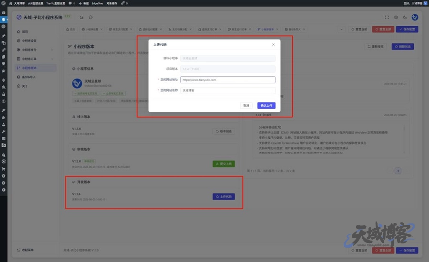Click the disabled 项目版本 field
This screenshot has width=429, height=262.
[x=228, y=69]
